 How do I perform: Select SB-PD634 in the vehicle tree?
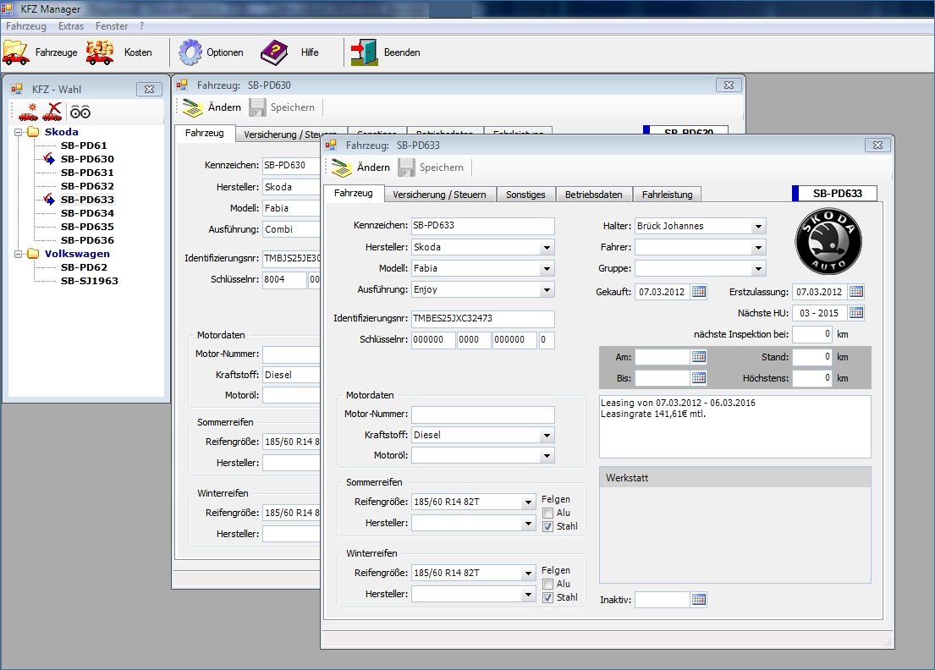pos(87,213)
